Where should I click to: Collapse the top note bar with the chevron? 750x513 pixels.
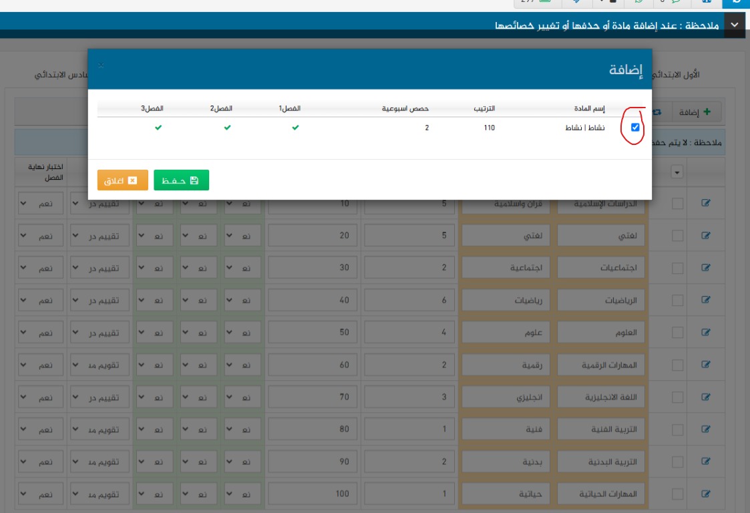(734, 25)
